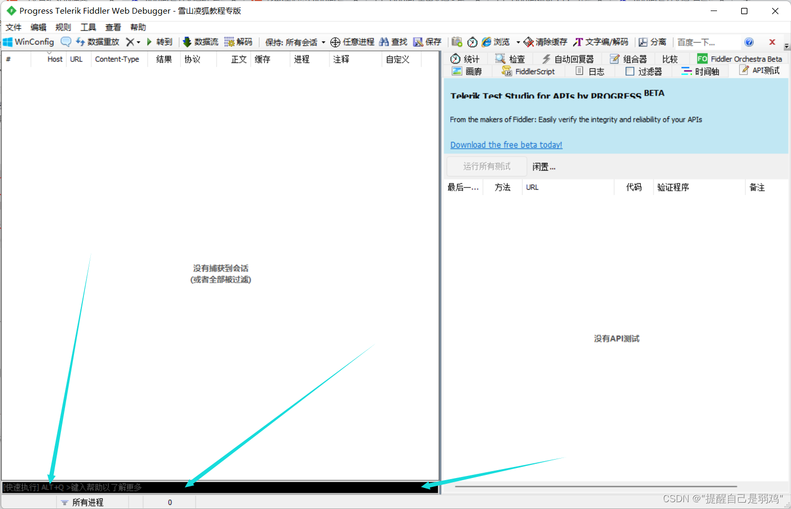Switch to the 时间轴 timeline tab
Image resolution: width=791 pixels, height=509 pixels.
[700, 71]
